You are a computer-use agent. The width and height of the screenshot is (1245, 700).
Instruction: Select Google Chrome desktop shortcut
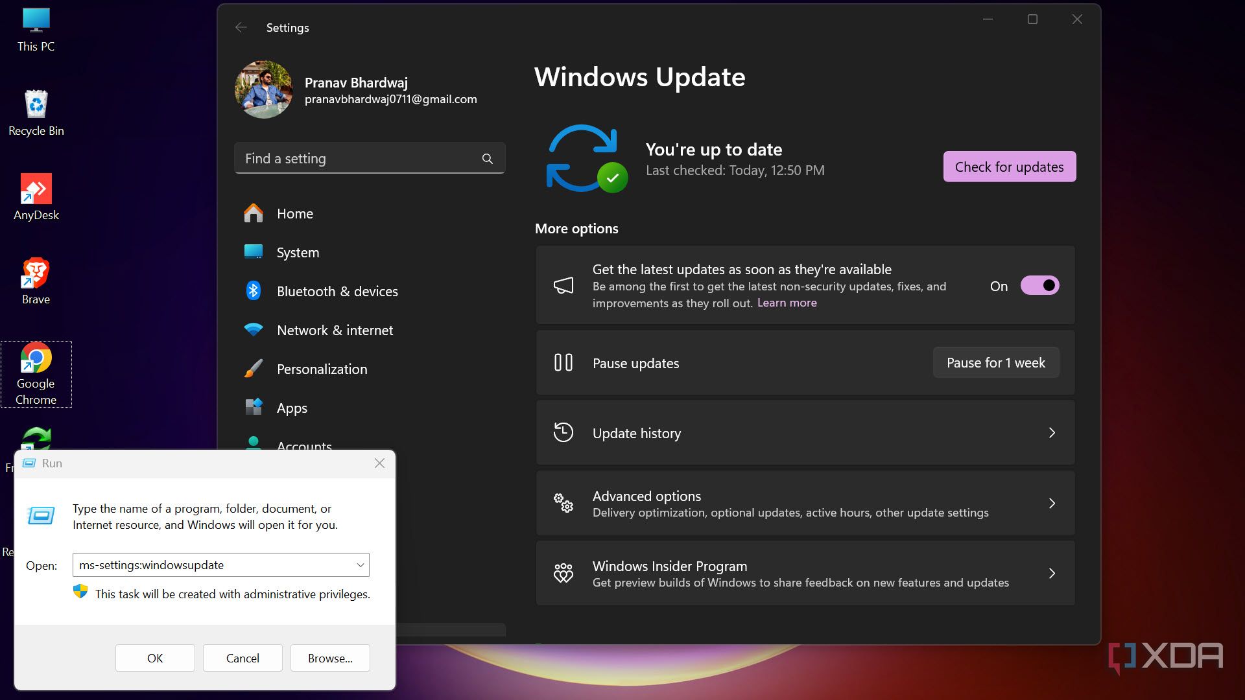(36, 375)
